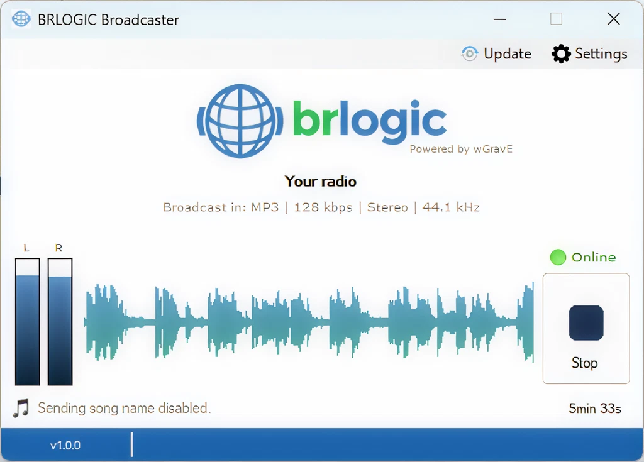Close the BRLOGIC Broadcaster window
This screenshot has height=462, width=644.
tap(614, 19)
